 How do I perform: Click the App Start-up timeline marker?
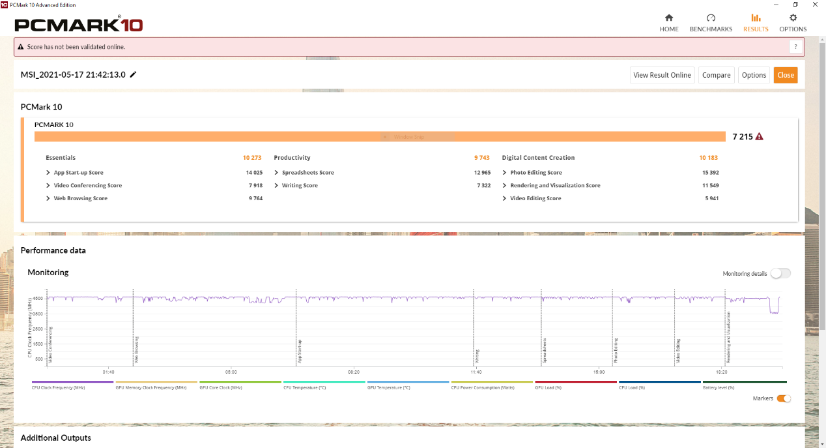click(300, 351)
